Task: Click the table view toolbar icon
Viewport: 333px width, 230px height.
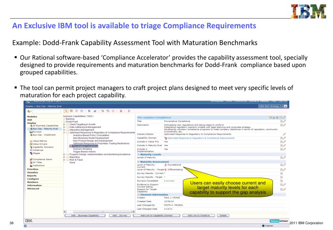Action: point(71,111)
